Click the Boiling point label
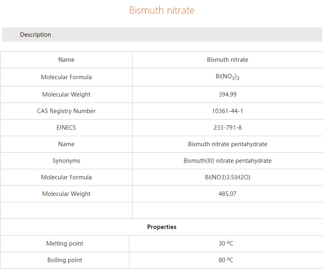323x269 pixels. [65, 260]
